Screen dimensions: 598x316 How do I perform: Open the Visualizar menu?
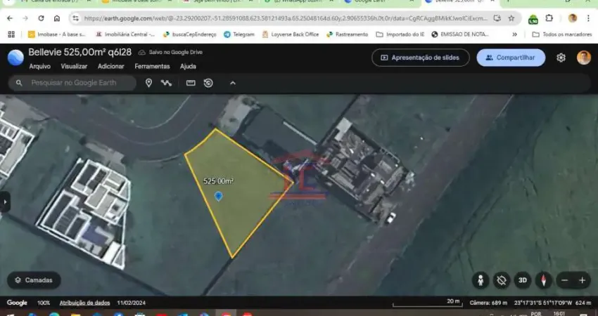(74, 66)
